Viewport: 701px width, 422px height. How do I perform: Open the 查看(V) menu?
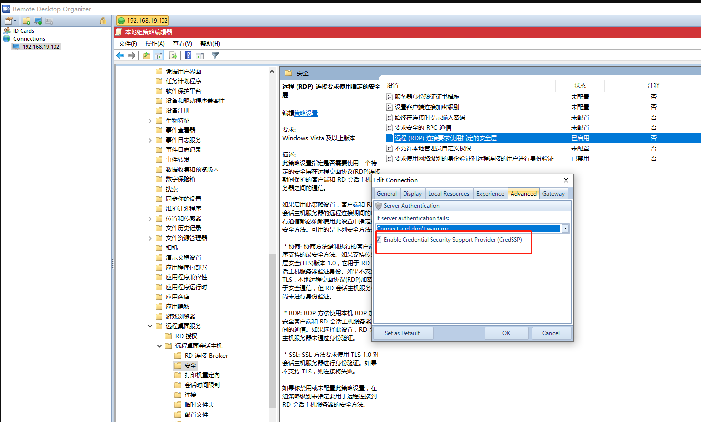point(182,43)
